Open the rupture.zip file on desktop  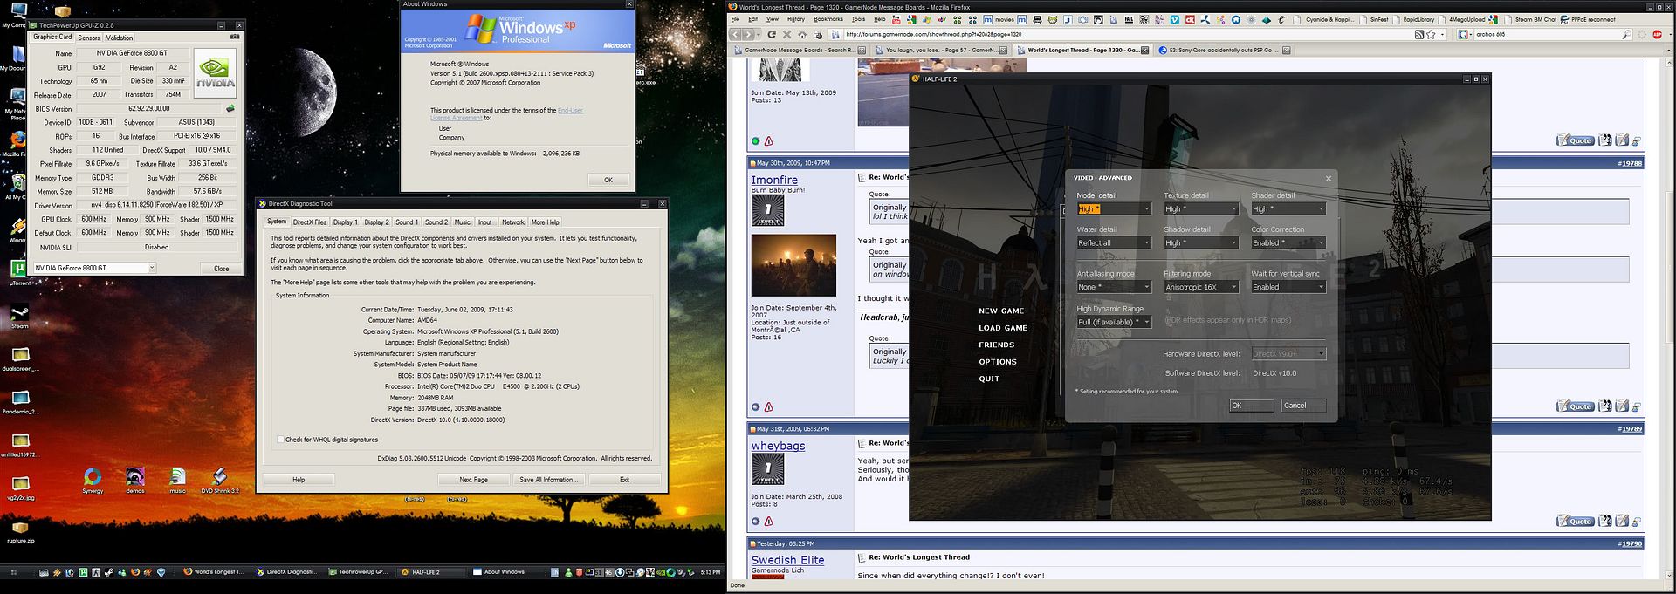tap(19, 531)
